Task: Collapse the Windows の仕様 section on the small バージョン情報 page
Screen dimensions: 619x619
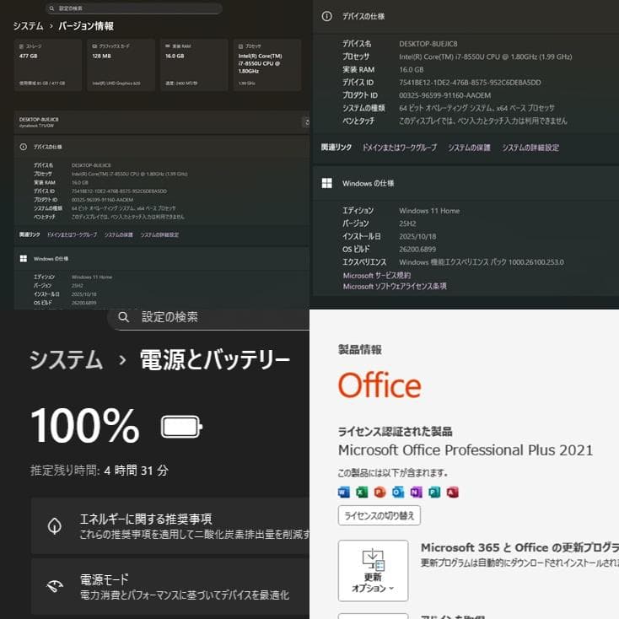Action: click(x=162, y=259)
